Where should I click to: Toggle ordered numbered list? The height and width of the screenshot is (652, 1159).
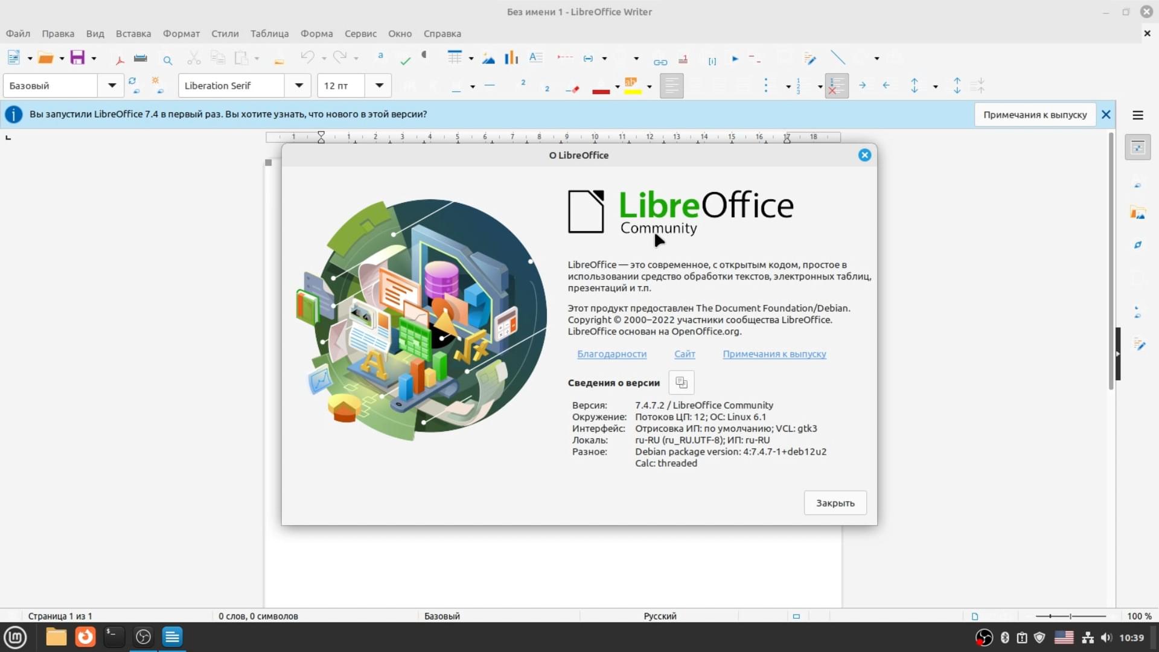click(799, 86)
